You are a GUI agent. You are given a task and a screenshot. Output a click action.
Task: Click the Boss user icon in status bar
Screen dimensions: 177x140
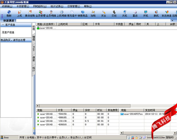(2, 137)
